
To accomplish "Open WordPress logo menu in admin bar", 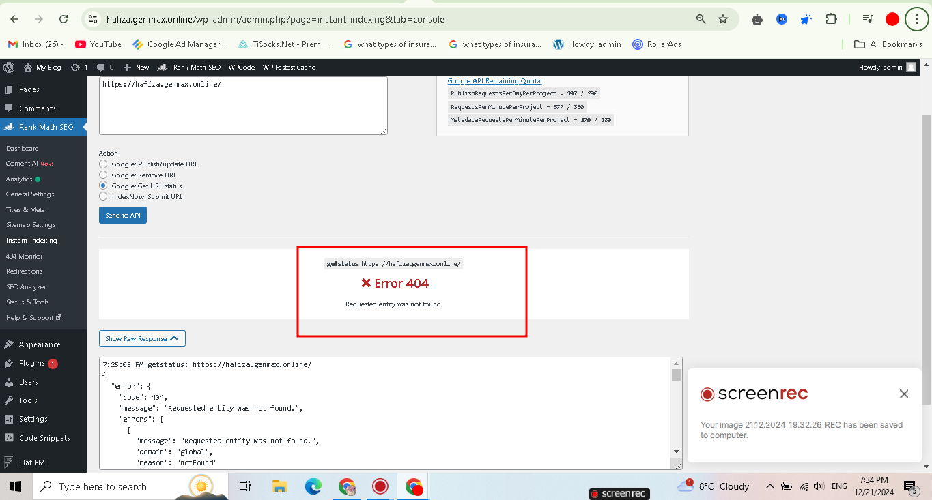I will coord(9,68).
